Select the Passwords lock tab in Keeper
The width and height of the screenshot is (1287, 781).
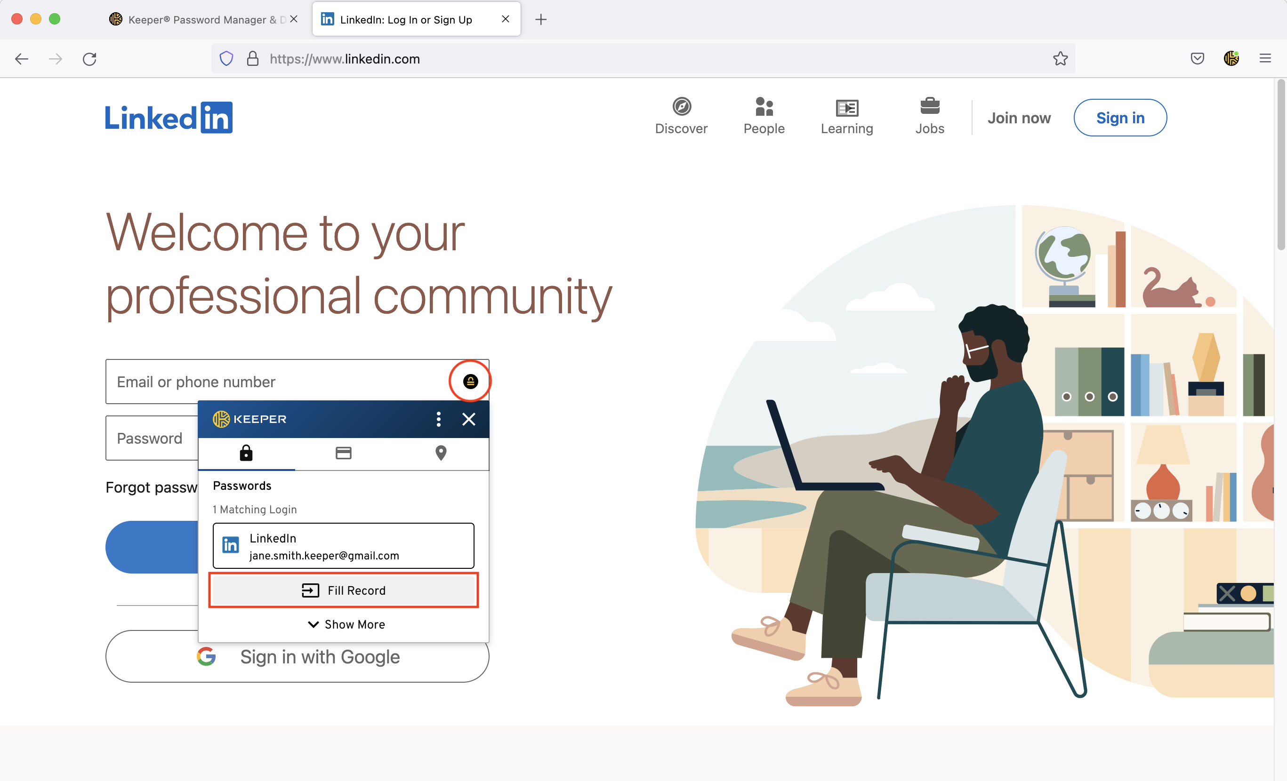tap(246, 453)
